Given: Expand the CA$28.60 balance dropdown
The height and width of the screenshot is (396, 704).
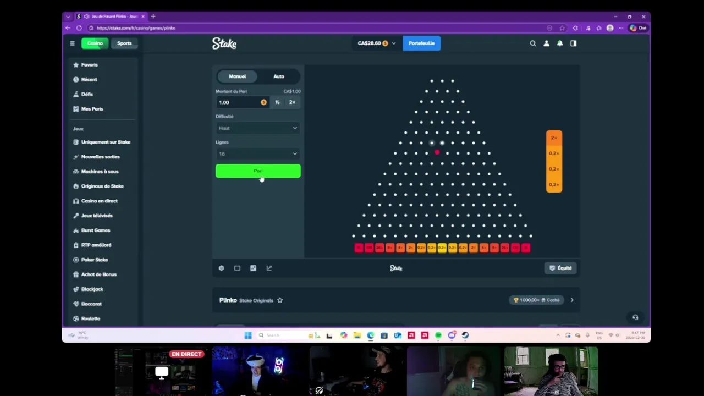Looking at the screenshot, I should [x=377, y=43].
